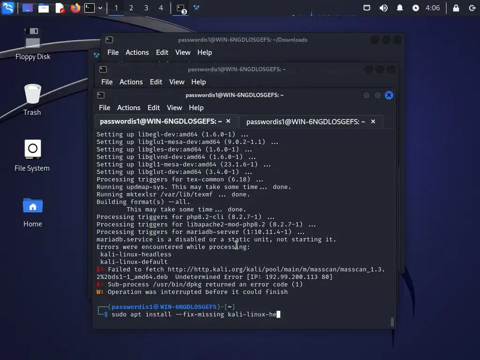This screenshot has height=360, width=480.
Task: Open Edit menu in Downloads terminal window
Action: coord(162,52)
